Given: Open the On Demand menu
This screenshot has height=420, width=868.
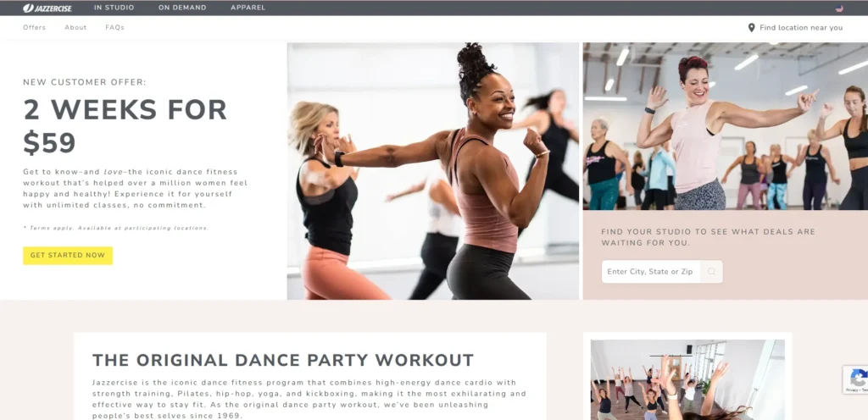Looking at the screenshot, I should [x=182, y=8].
